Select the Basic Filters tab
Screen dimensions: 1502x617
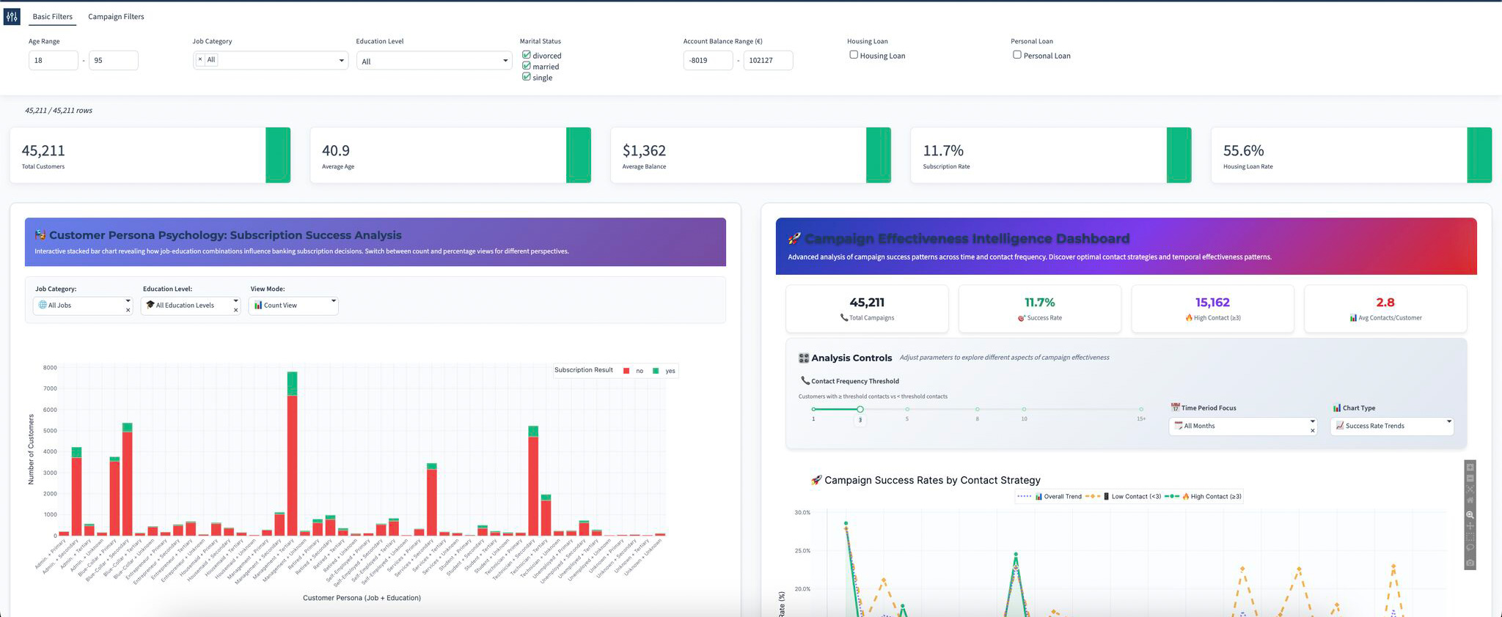tap(53, 17)
